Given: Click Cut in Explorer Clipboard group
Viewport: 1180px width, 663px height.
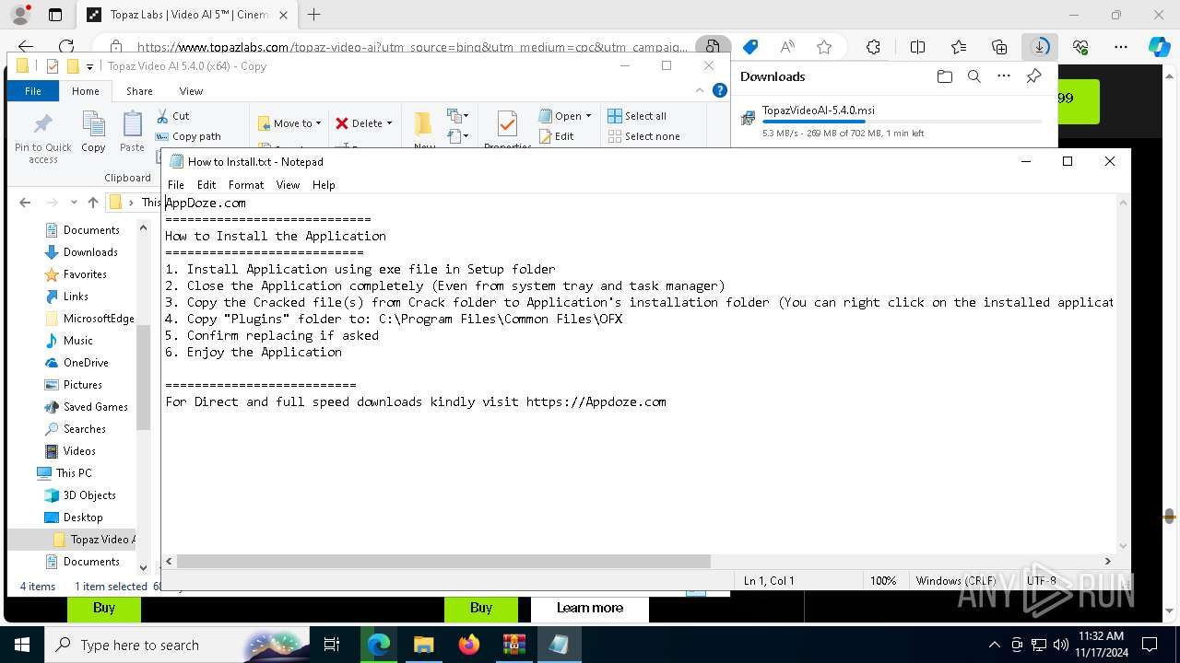Looking at the screenshot, I should point(172,116).
